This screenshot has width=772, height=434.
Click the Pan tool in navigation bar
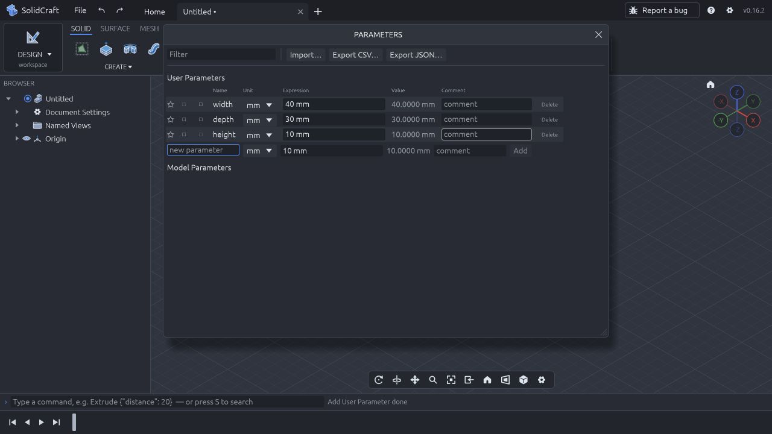click(x=415, y=380)
